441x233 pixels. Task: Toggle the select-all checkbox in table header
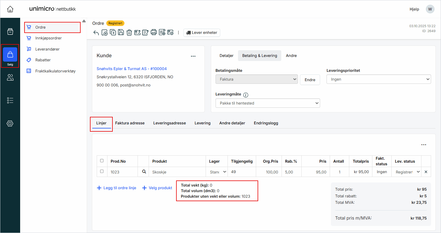pyautogui.click(x=102, y=161)
